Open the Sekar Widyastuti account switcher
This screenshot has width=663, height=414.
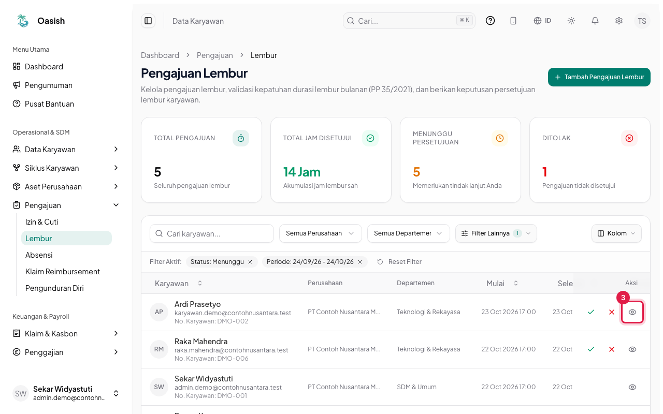[x=66, y=393]
